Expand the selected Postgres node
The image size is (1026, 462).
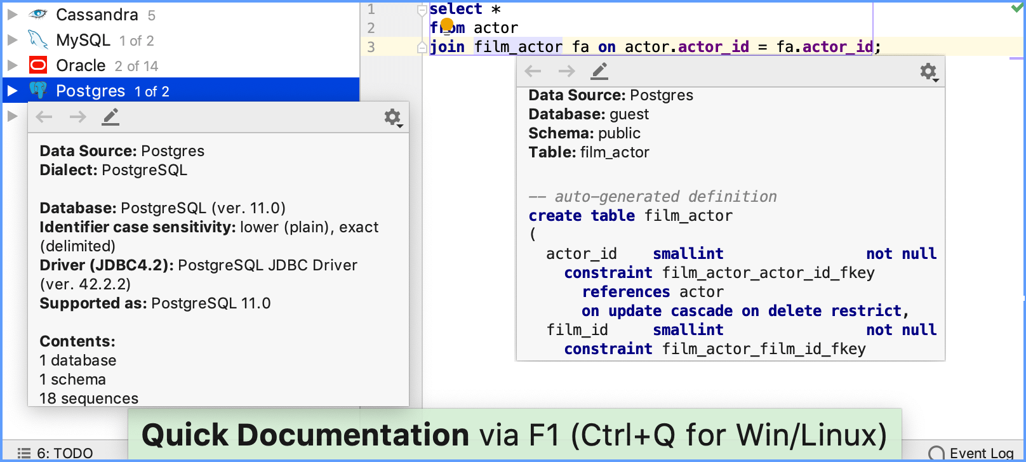pyautogui.click(x=12, y=91)
